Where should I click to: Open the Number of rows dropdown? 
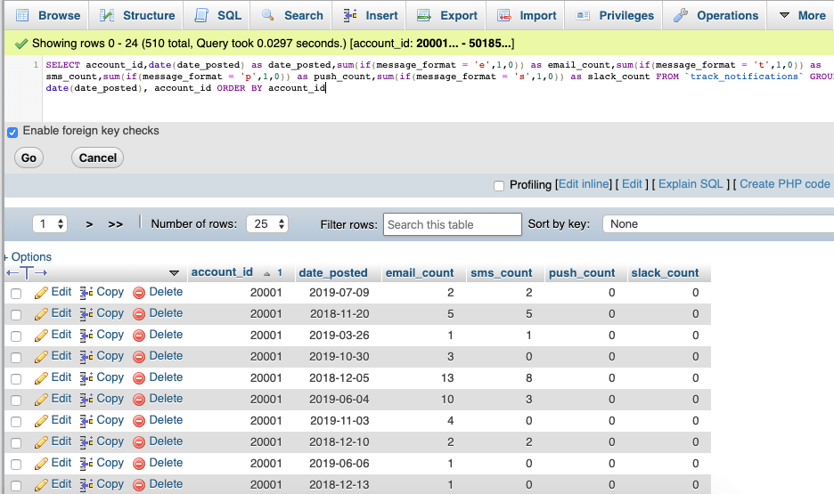coord(268,224)
